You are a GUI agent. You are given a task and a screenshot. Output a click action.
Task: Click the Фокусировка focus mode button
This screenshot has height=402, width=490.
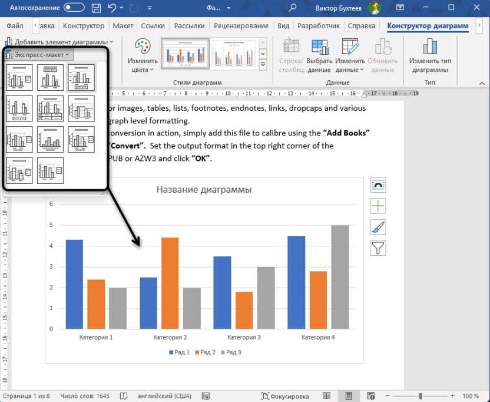tap(285, 396)
